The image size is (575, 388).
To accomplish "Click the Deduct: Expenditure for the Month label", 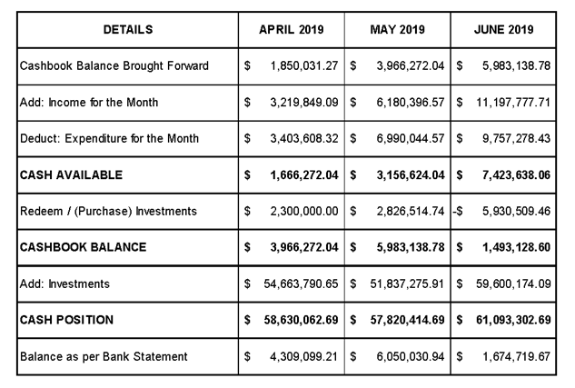I will (109, 139).
